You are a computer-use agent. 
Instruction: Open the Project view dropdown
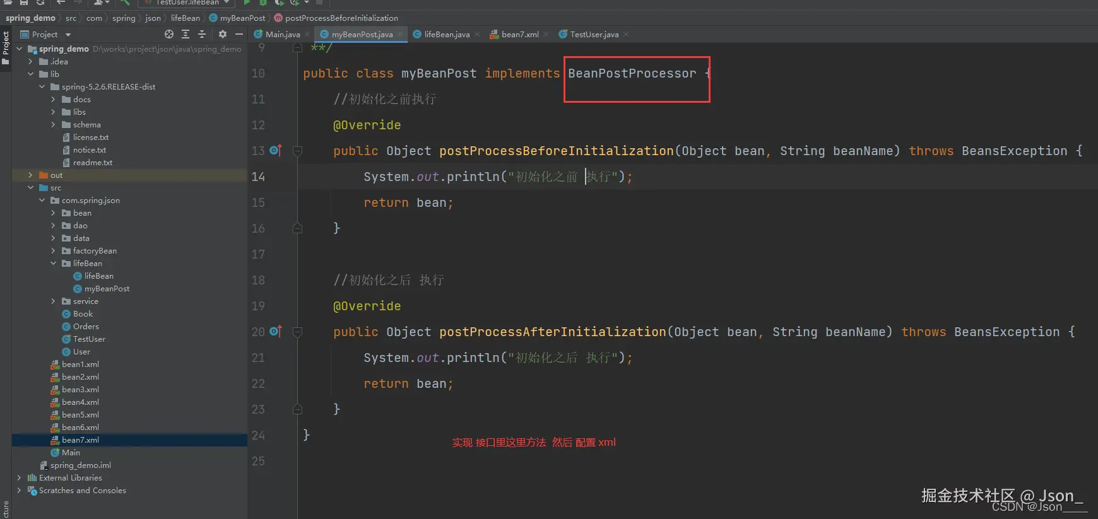(x=68, y=35)
